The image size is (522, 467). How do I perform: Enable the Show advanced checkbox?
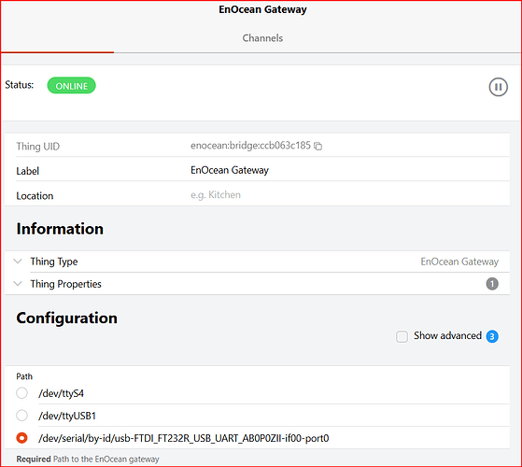click(402, 336)
